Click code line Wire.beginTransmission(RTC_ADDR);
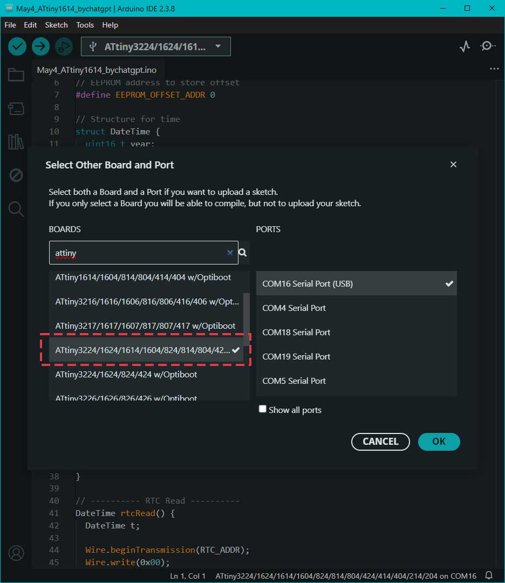Image resolution: width=505 pixels, height=583 pixels. coord(167,550)
